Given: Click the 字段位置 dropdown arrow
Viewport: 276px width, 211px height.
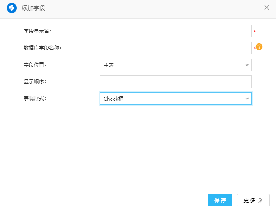Looking at the screenshot, I should (247, 65).
